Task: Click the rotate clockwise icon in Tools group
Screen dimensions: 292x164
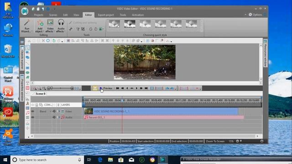Action: (x=95, y=29)
